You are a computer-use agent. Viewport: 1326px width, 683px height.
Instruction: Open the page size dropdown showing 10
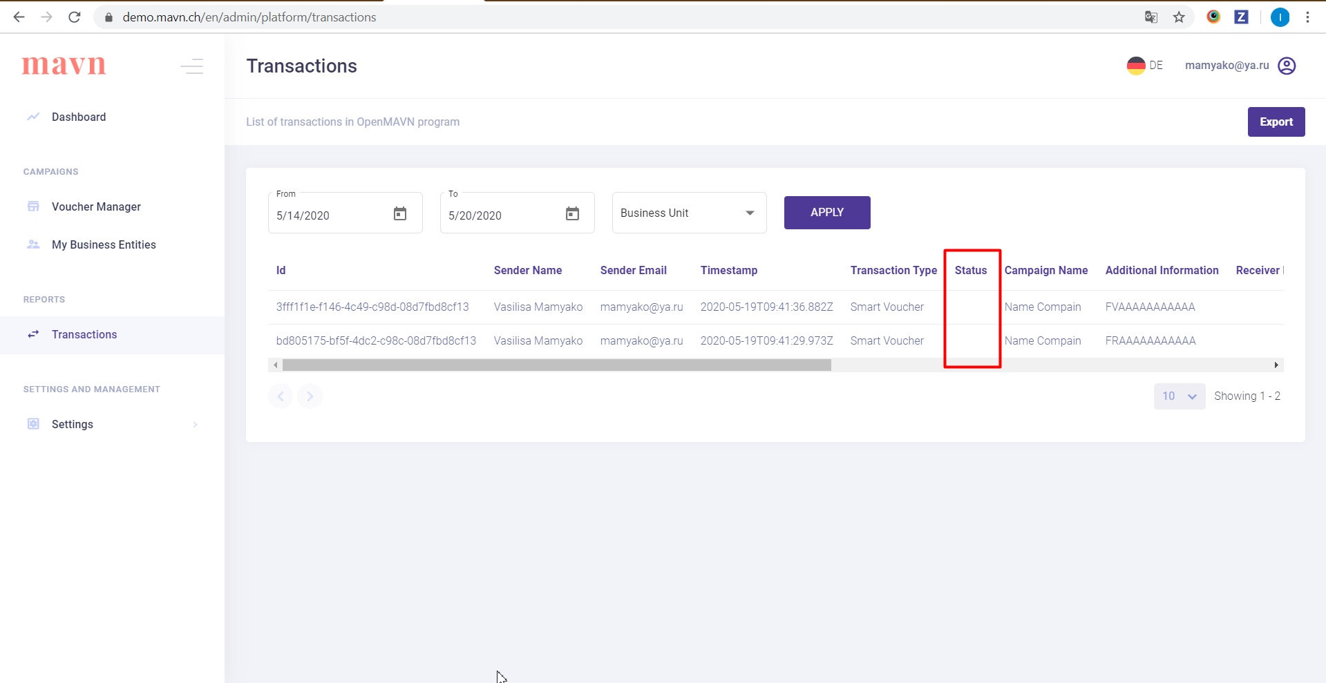tap(1179, 396)
